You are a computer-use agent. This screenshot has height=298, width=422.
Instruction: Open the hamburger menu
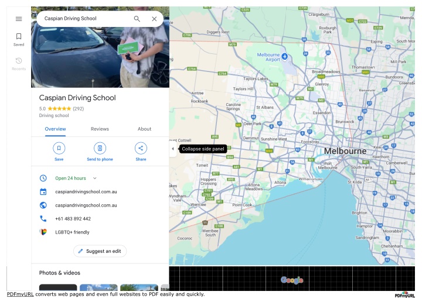click(x=19, y=19)
